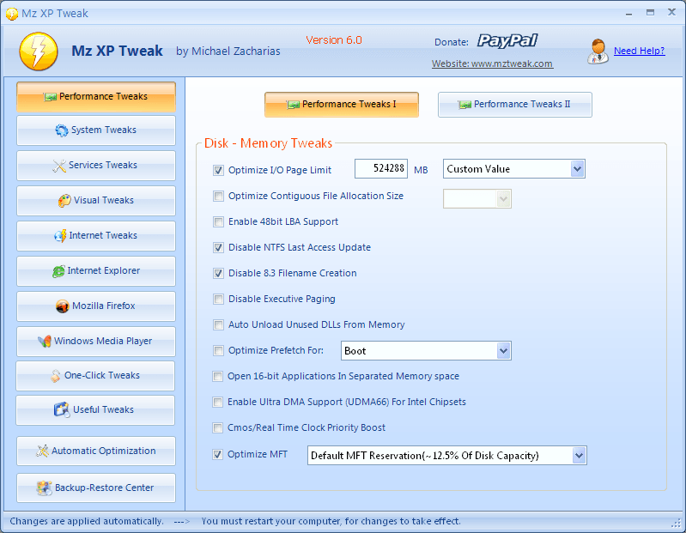Visit the www.mztweak.com website link

tap(492, 64)
